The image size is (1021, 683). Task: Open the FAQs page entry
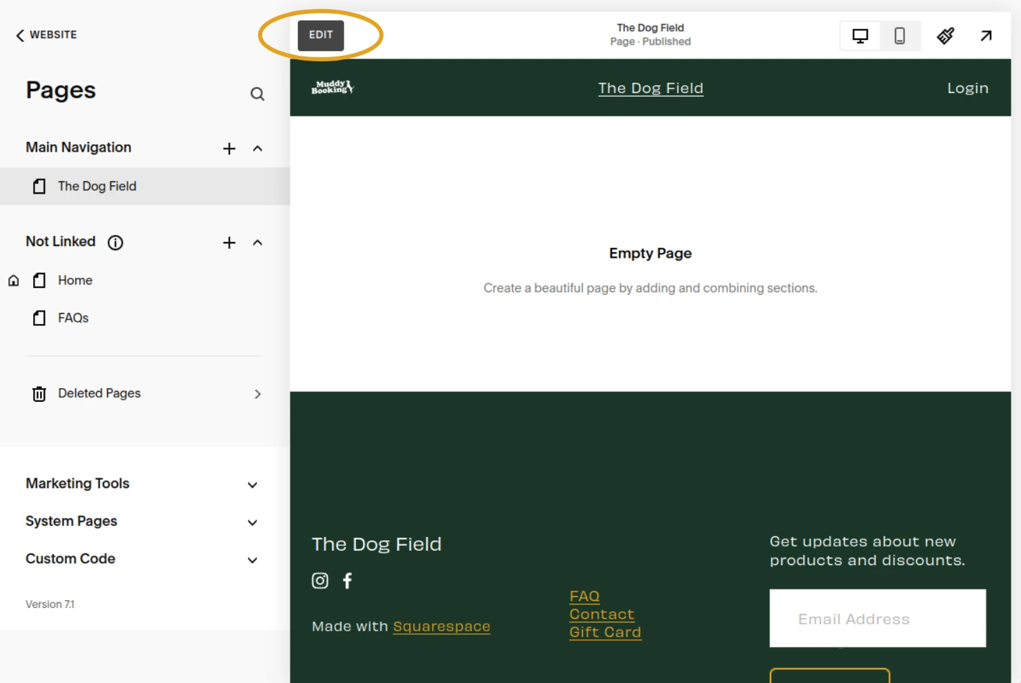(x=73, y=318)
